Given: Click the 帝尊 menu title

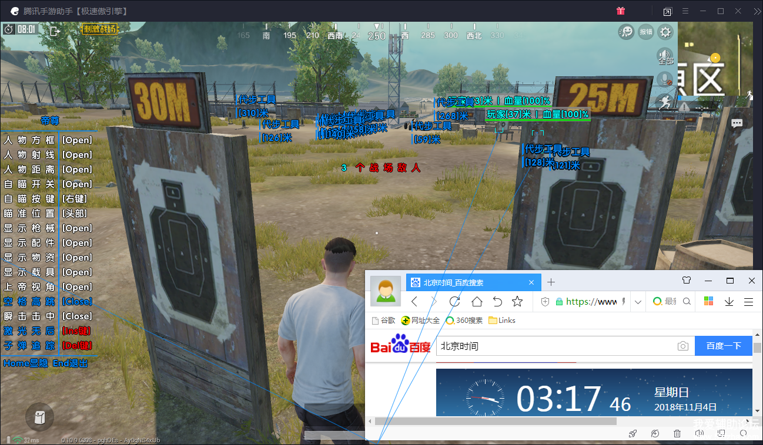Looking at the screenshot, I should pyautogui.click(x=50, y=120).
